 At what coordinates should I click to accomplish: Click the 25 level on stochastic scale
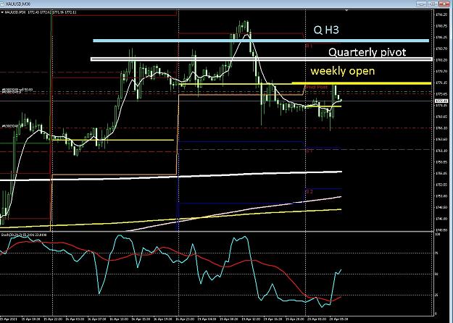point(436,295)
